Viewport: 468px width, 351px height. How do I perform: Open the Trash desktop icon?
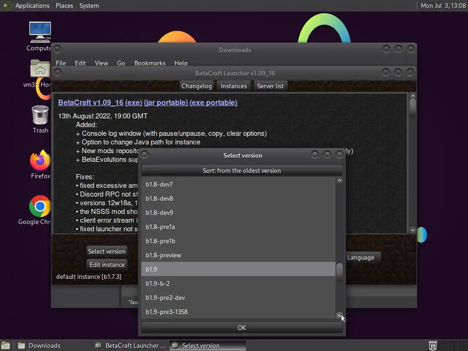coord(40,116)
